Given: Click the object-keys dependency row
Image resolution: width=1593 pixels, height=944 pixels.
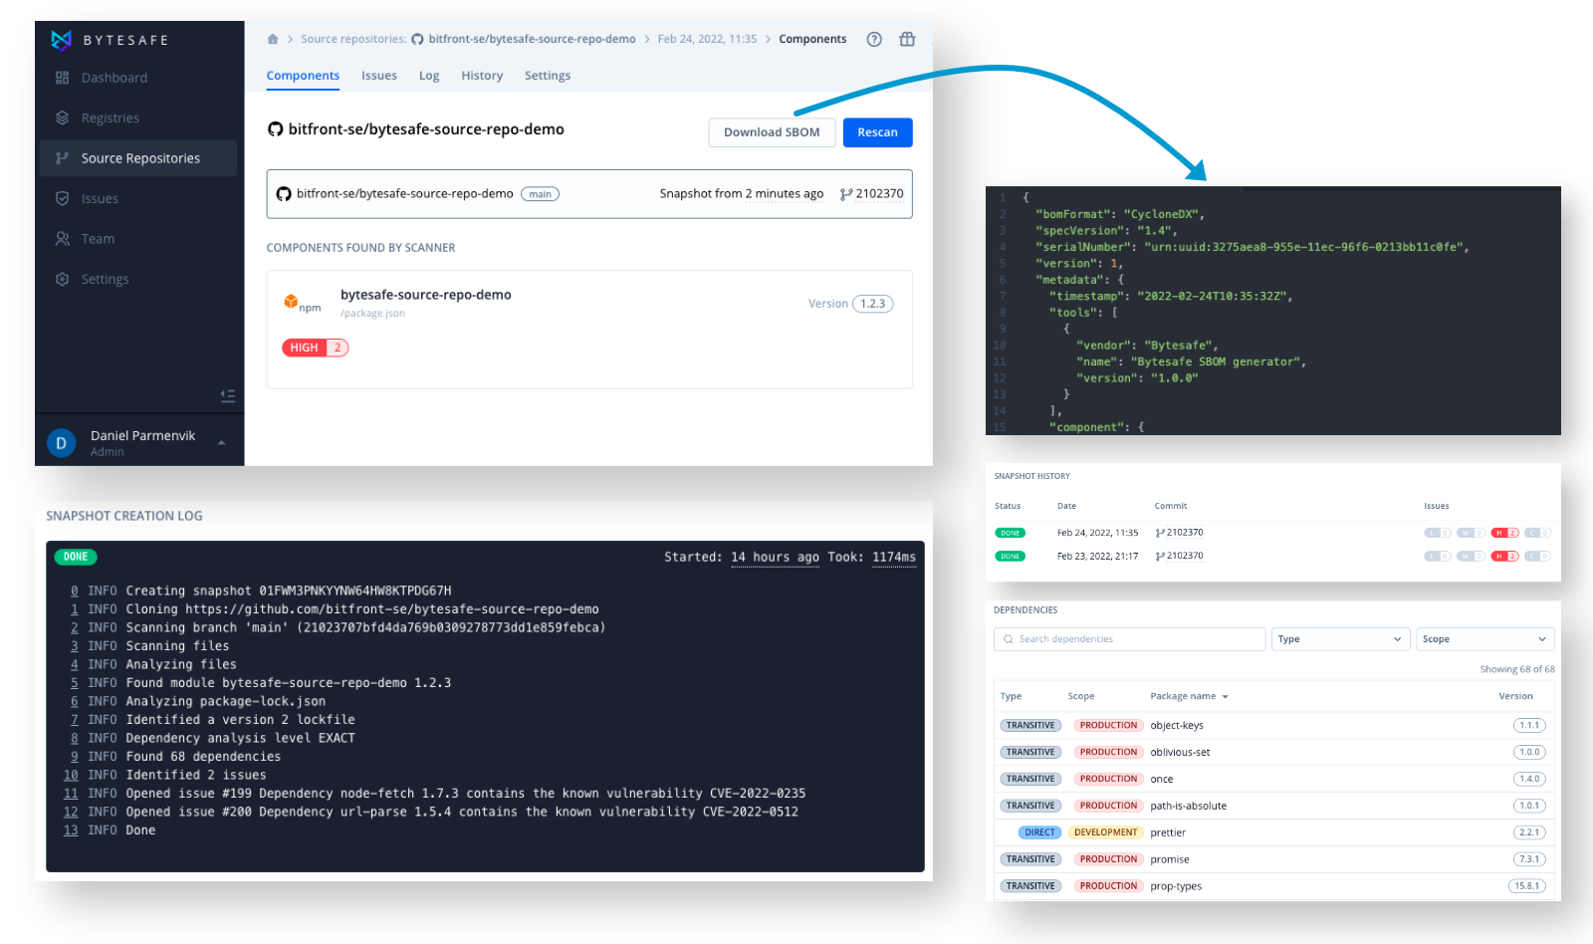Looking at the screenshot, I should click(1273, 726).
